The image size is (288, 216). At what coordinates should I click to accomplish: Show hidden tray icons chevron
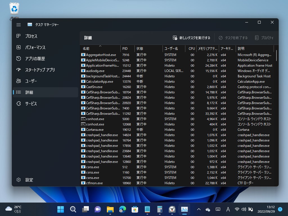pyautogui.click(x=199, y=209)
